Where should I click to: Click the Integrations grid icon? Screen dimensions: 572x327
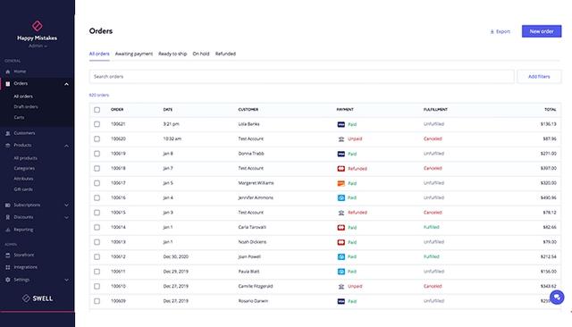8,267
